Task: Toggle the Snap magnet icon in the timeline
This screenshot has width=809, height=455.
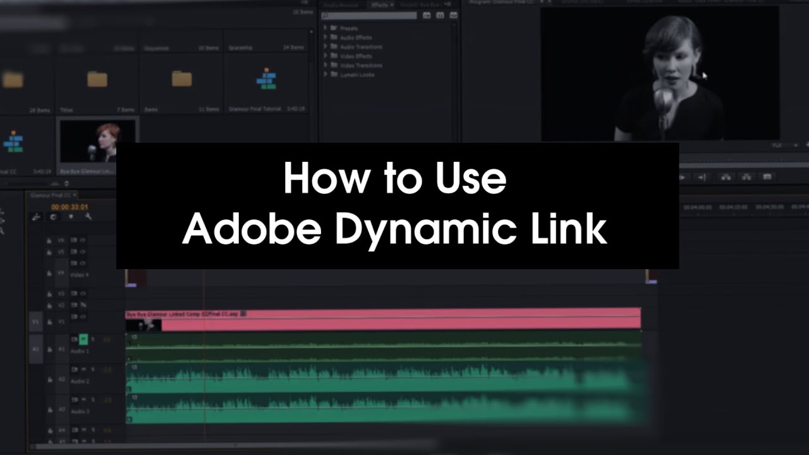Action: (53, 217)
